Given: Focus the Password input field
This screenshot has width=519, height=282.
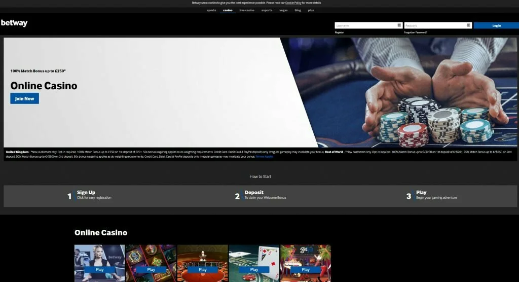Looking at the screenshot, I should pos(434,25).
